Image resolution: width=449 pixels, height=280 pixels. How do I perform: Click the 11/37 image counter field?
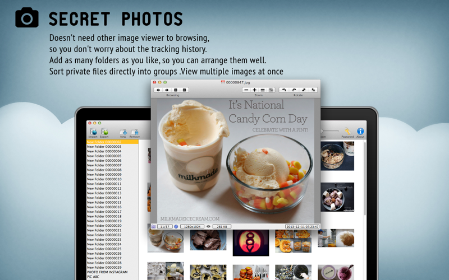pos(164,227)
